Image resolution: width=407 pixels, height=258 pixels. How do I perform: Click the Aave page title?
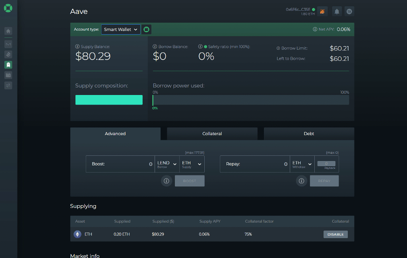coord(79,12)
